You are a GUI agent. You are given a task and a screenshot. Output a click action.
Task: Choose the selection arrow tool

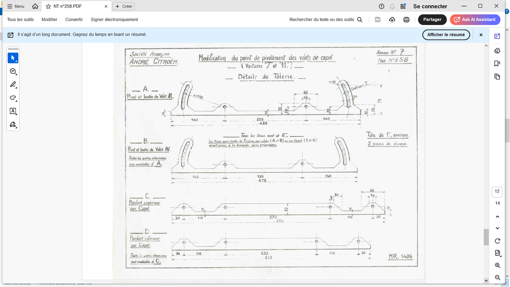tap(13, 58)
